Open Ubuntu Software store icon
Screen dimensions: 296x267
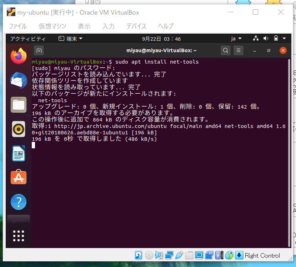click(x=19, y=177)
